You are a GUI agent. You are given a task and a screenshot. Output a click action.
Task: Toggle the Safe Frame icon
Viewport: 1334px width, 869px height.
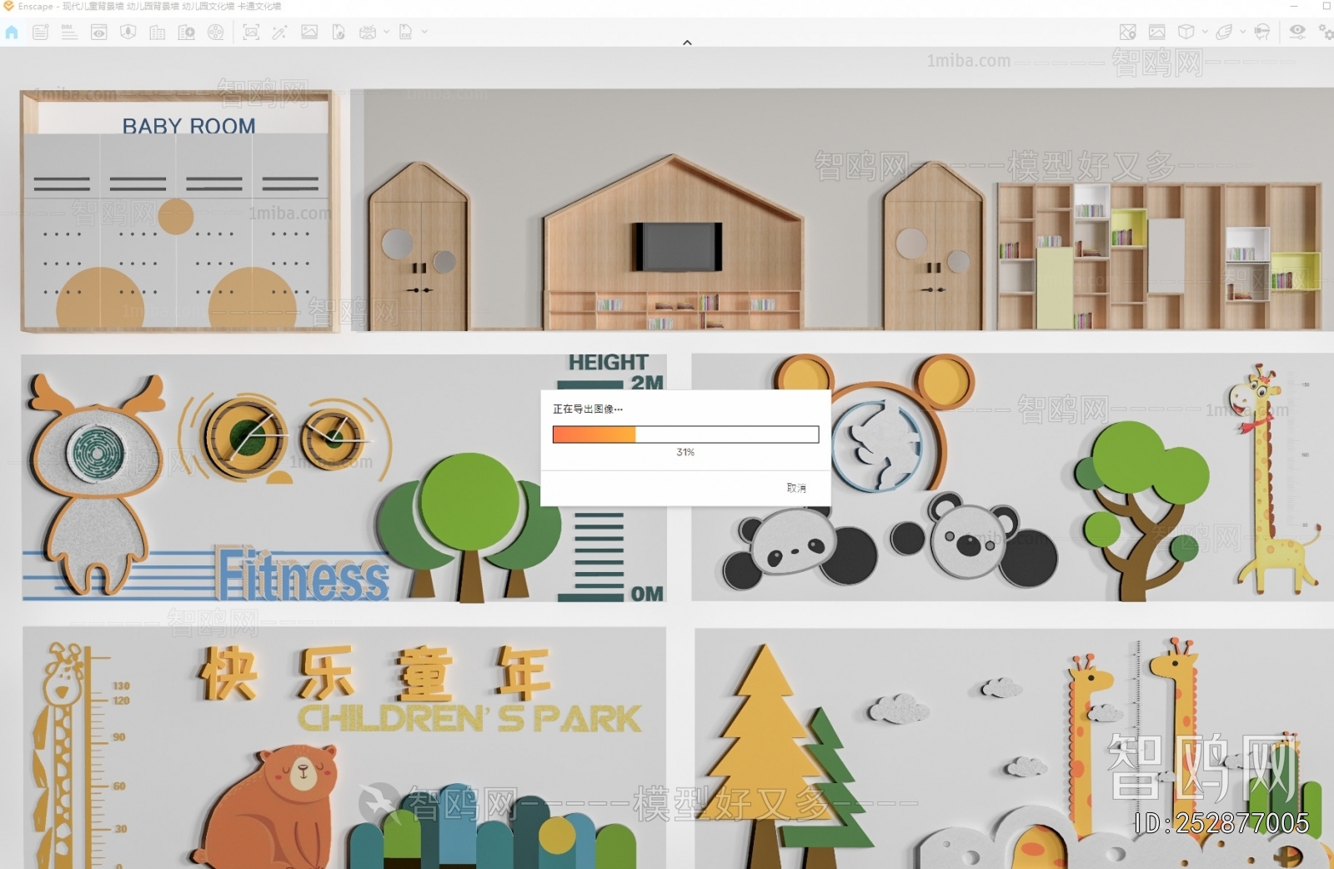click(1156, 33)
